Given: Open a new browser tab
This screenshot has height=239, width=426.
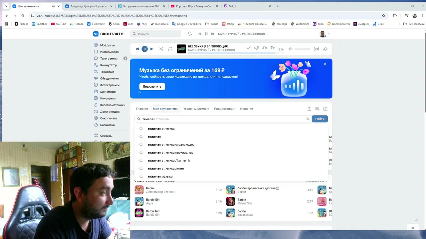Looking at the screenshot, I should (x=278, y=6).
